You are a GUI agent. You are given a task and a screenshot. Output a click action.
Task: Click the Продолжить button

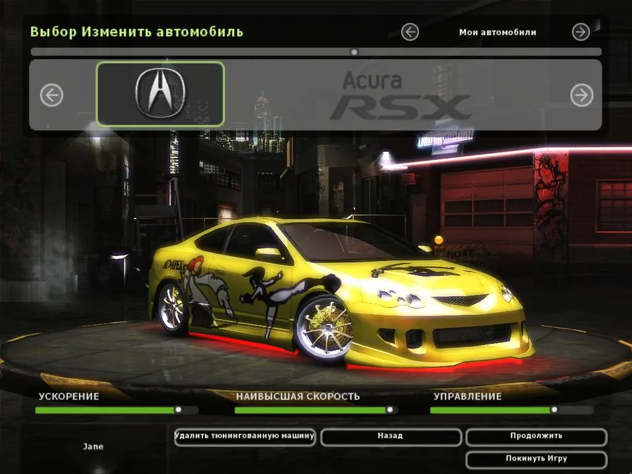tap(536, 437)
